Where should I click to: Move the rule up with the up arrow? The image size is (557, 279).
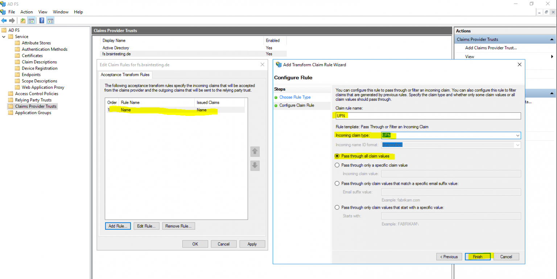tap(255, 151)
